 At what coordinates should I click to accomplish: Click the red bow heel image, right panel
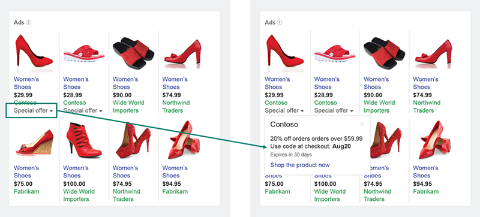point(433,52)
